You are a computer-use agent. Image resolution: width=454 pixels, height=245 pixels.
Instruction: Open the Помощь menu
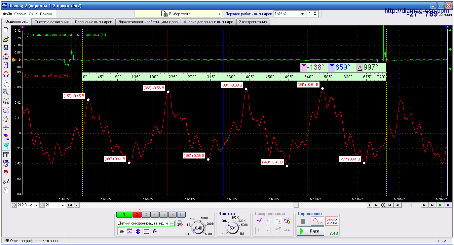47,14
